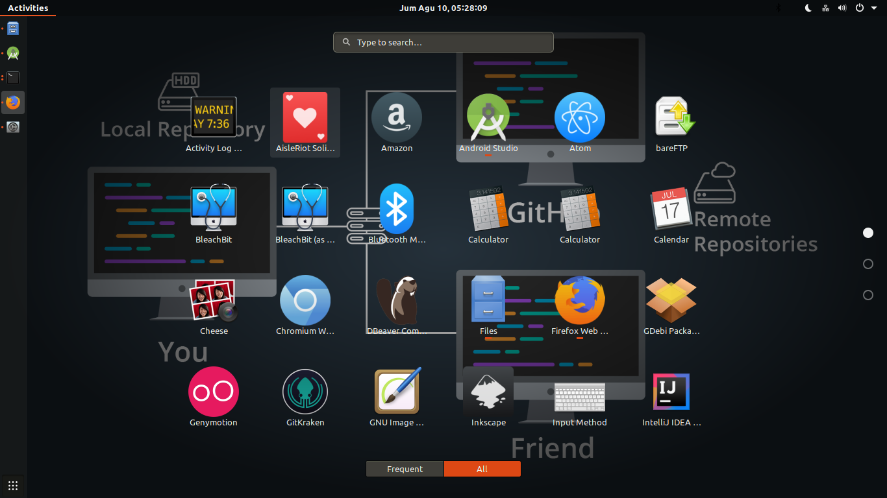Screen dimensions: 887x498
Task: Open the Amazon launcher
Action: (397, 123)
